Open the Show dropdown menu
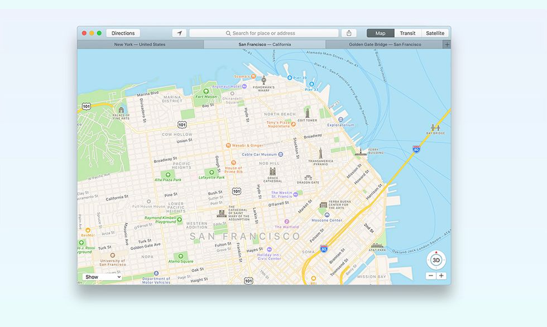Image resolution: width=547 pixels, height=327 pixels. (102, 277)
